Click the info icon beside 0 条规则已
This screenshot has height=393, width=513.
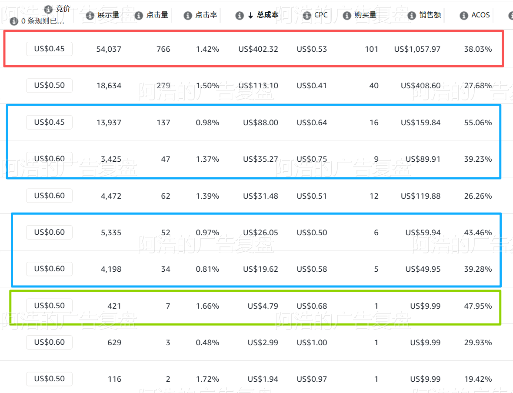[14, 21]
